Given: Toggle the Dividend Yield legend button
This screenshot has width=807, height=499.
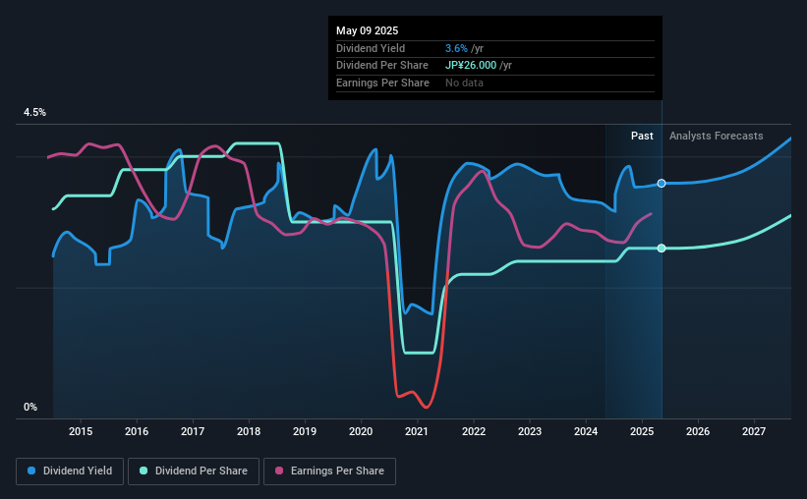Looking at the screenshot, I should point(70,471).
